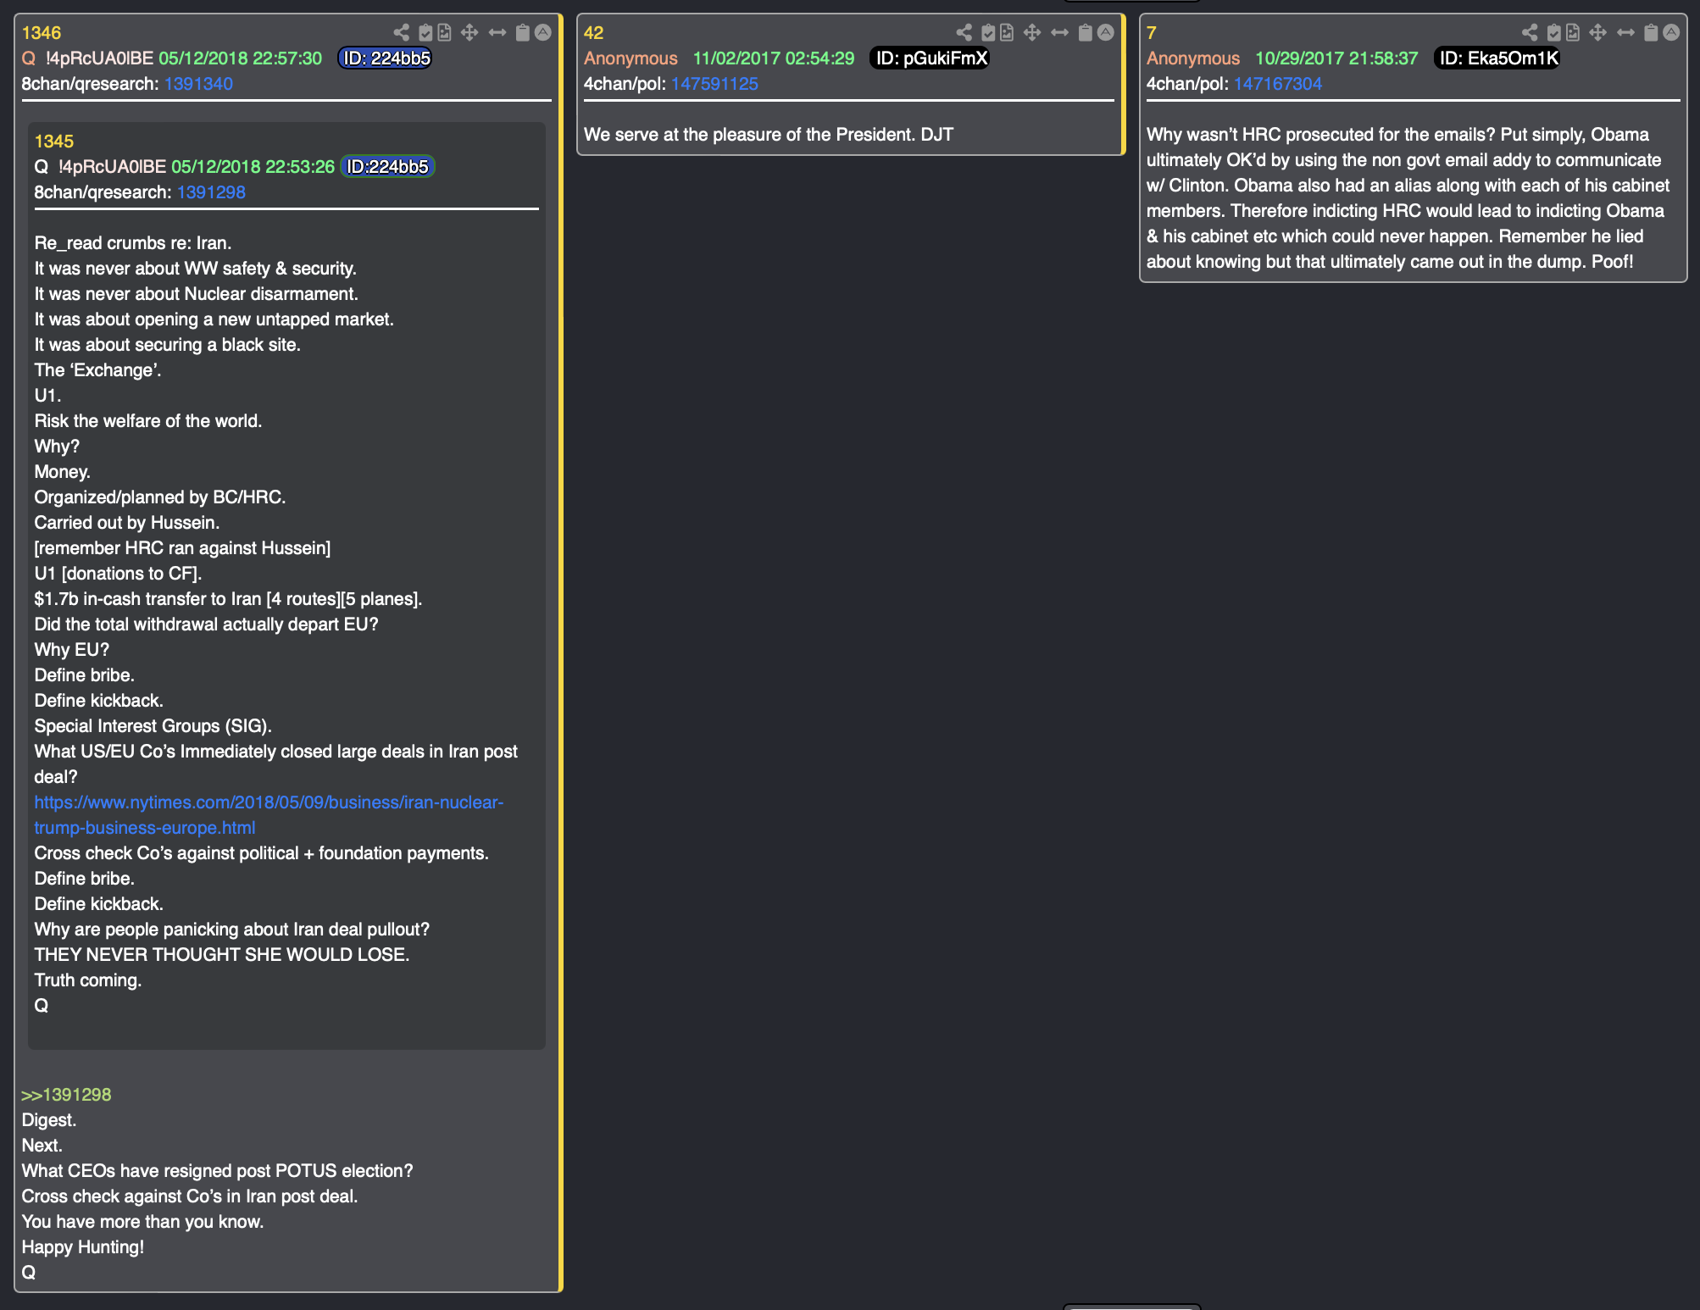
Task: Click post number 7
Action: pos(1151,33)
